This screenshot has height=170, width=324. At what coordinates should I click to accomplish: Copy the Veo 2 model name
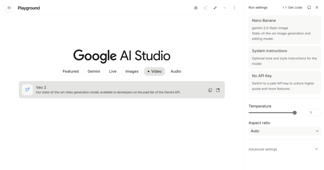210,90
